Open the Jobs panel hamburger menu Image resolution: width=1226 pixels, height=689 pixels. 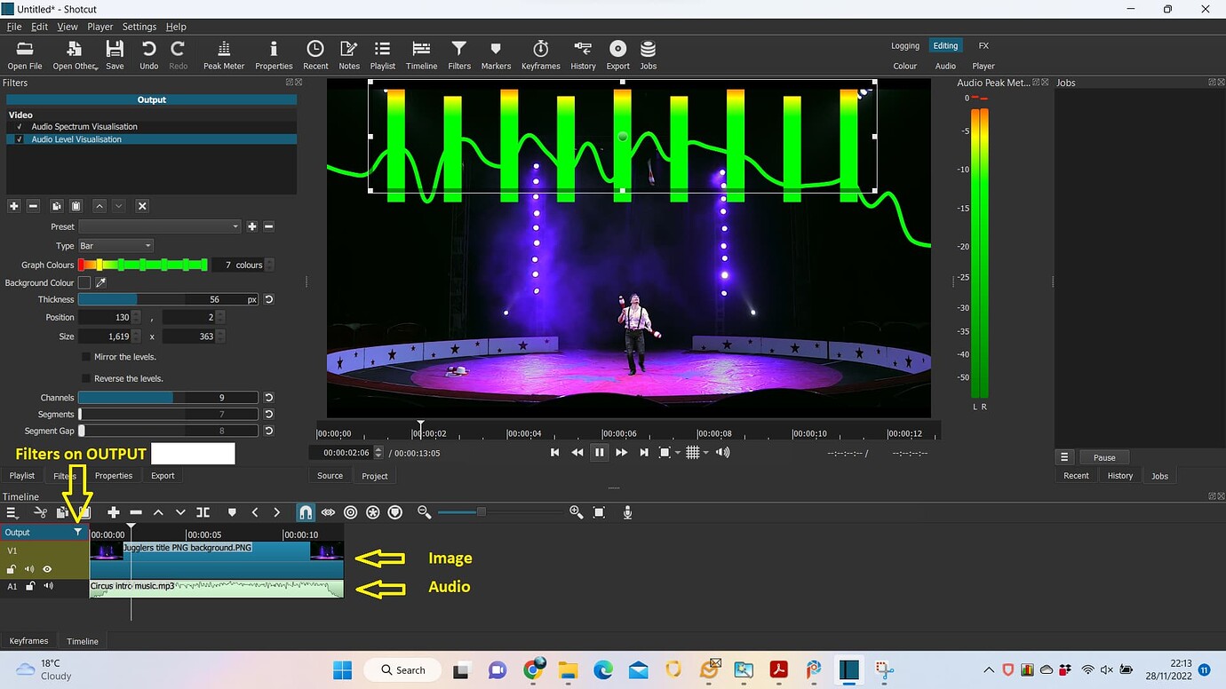[1064, 457]
